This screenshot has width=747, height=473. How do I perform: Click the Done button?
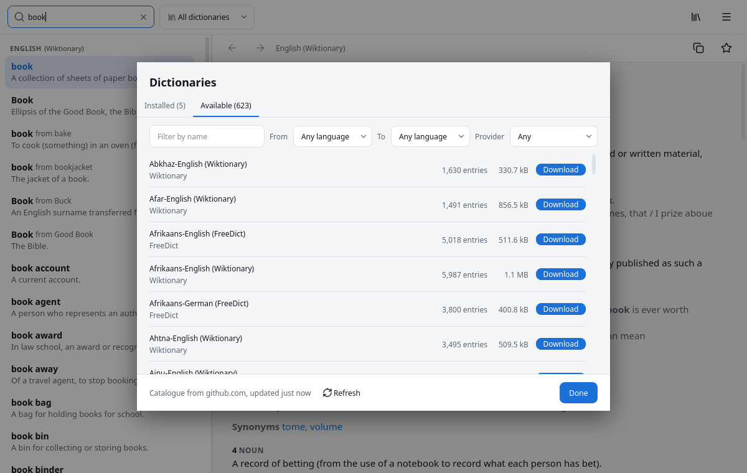[578, 393]
